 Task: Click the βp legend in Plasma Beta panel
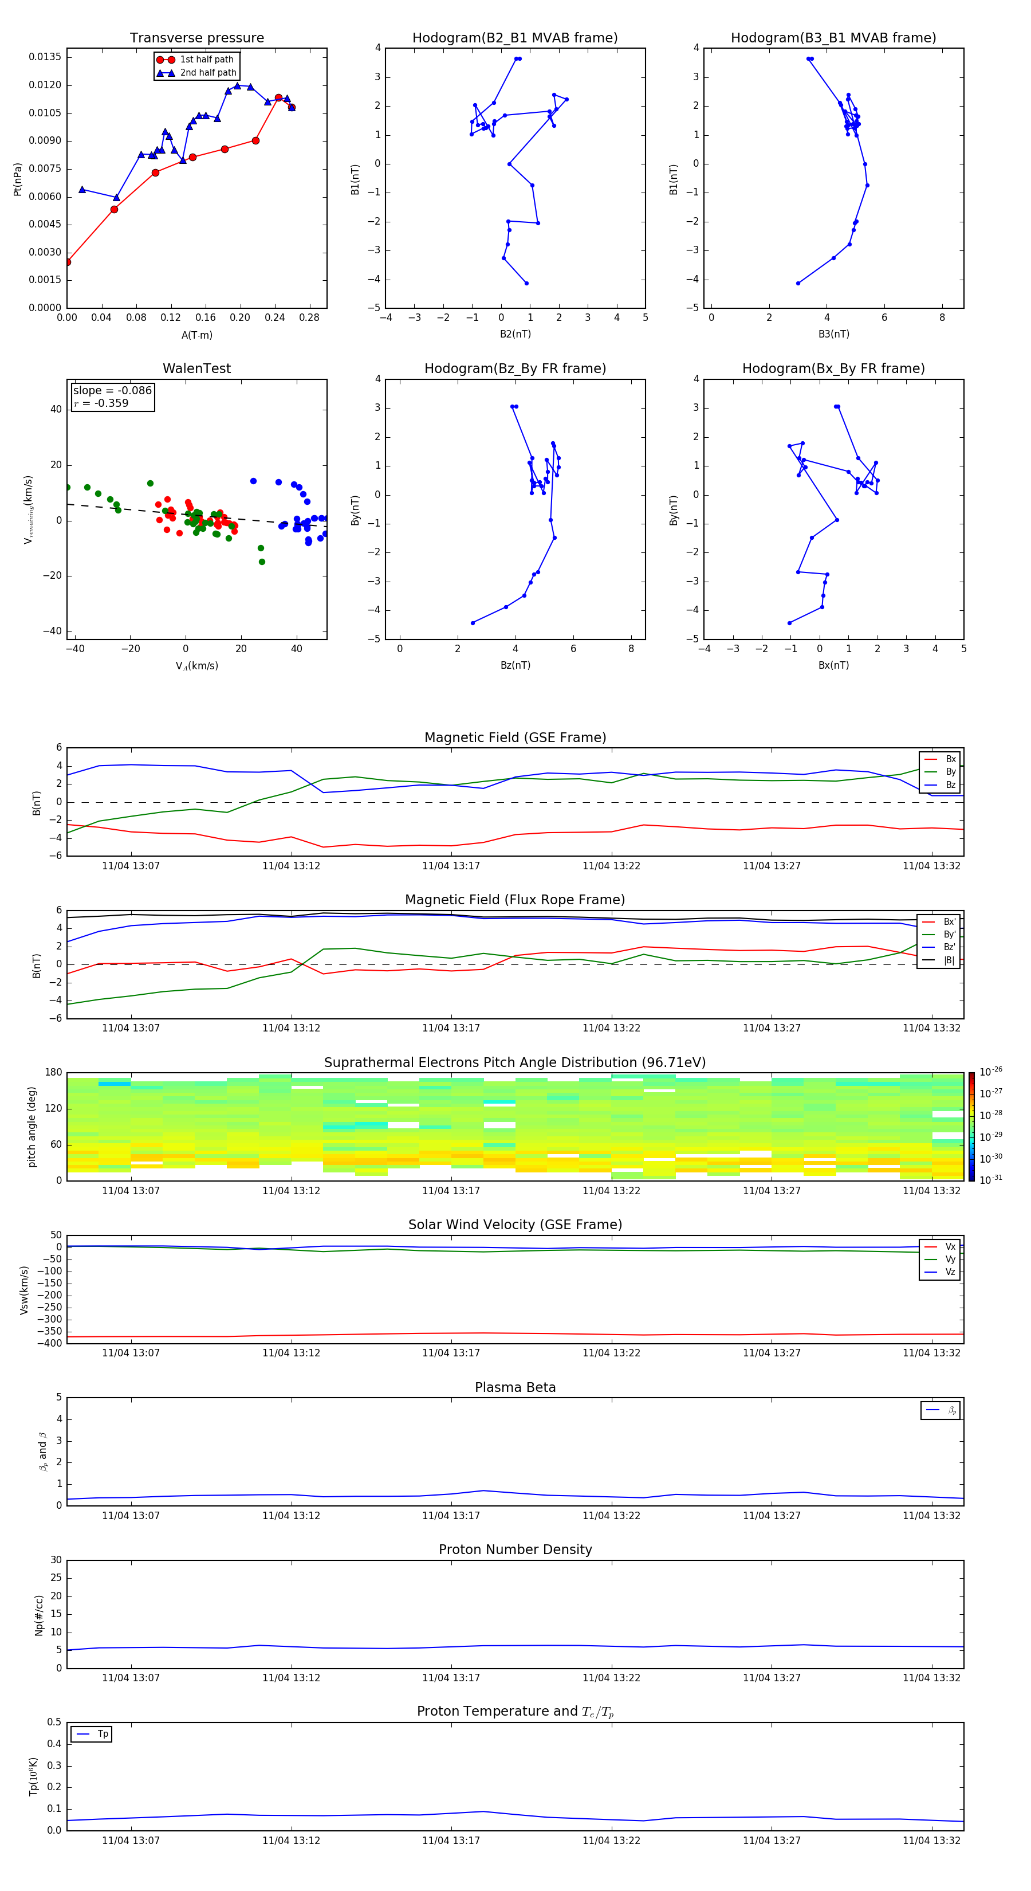(940, 1410)
